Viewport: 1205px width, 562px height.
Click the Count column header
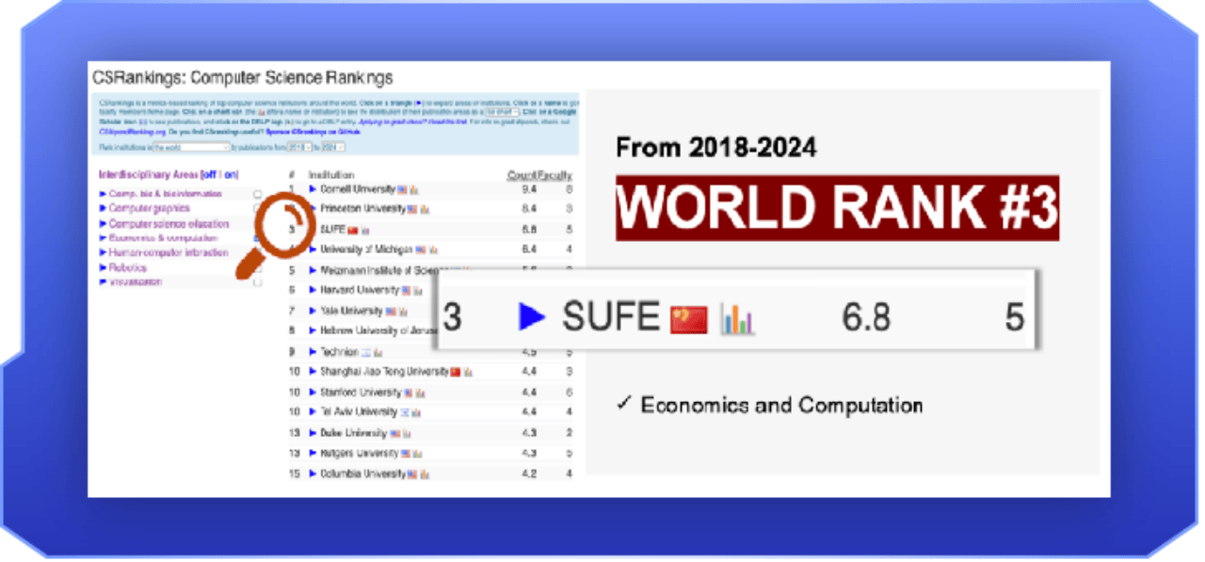(x=521, y=175)
